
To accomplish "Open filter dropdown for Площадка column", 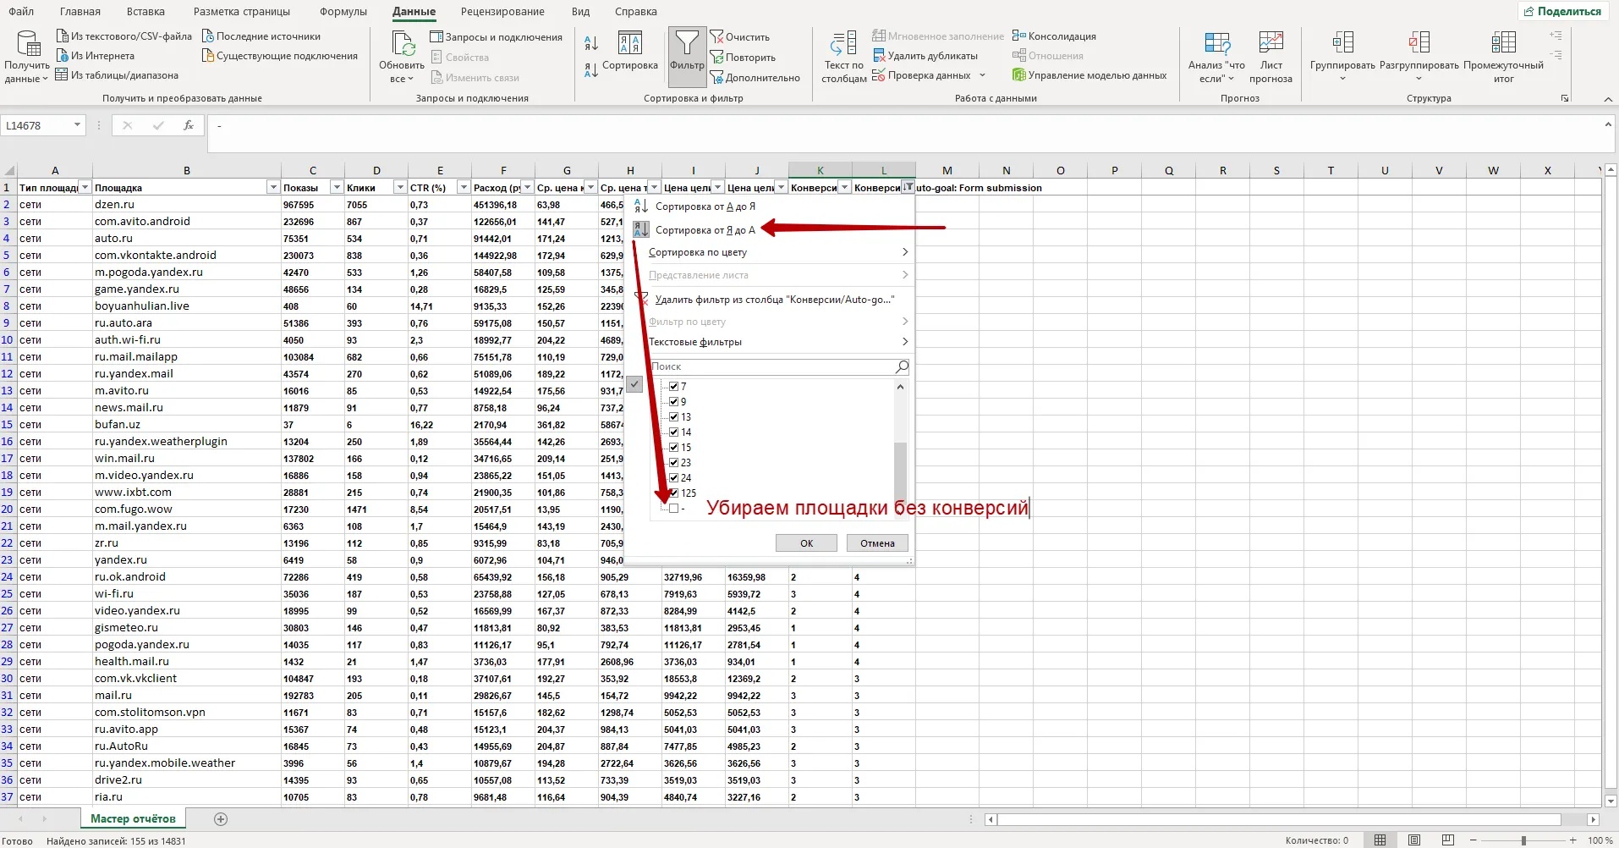I will pyautogui.click(x=272, y=188).
